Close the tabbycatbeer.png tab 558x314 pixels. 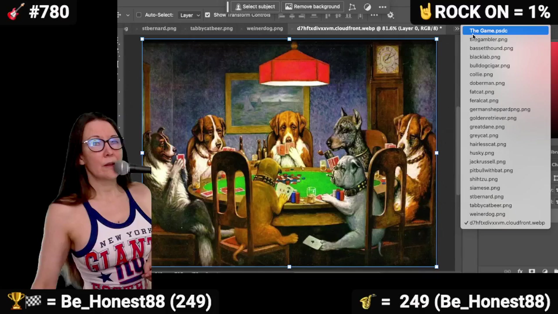pyautogui.click(x=185, y=29)
